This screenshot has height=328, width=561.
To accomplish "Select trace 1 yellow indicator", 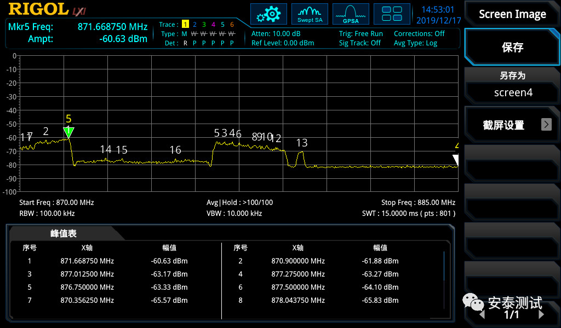I will pos(185,24).
